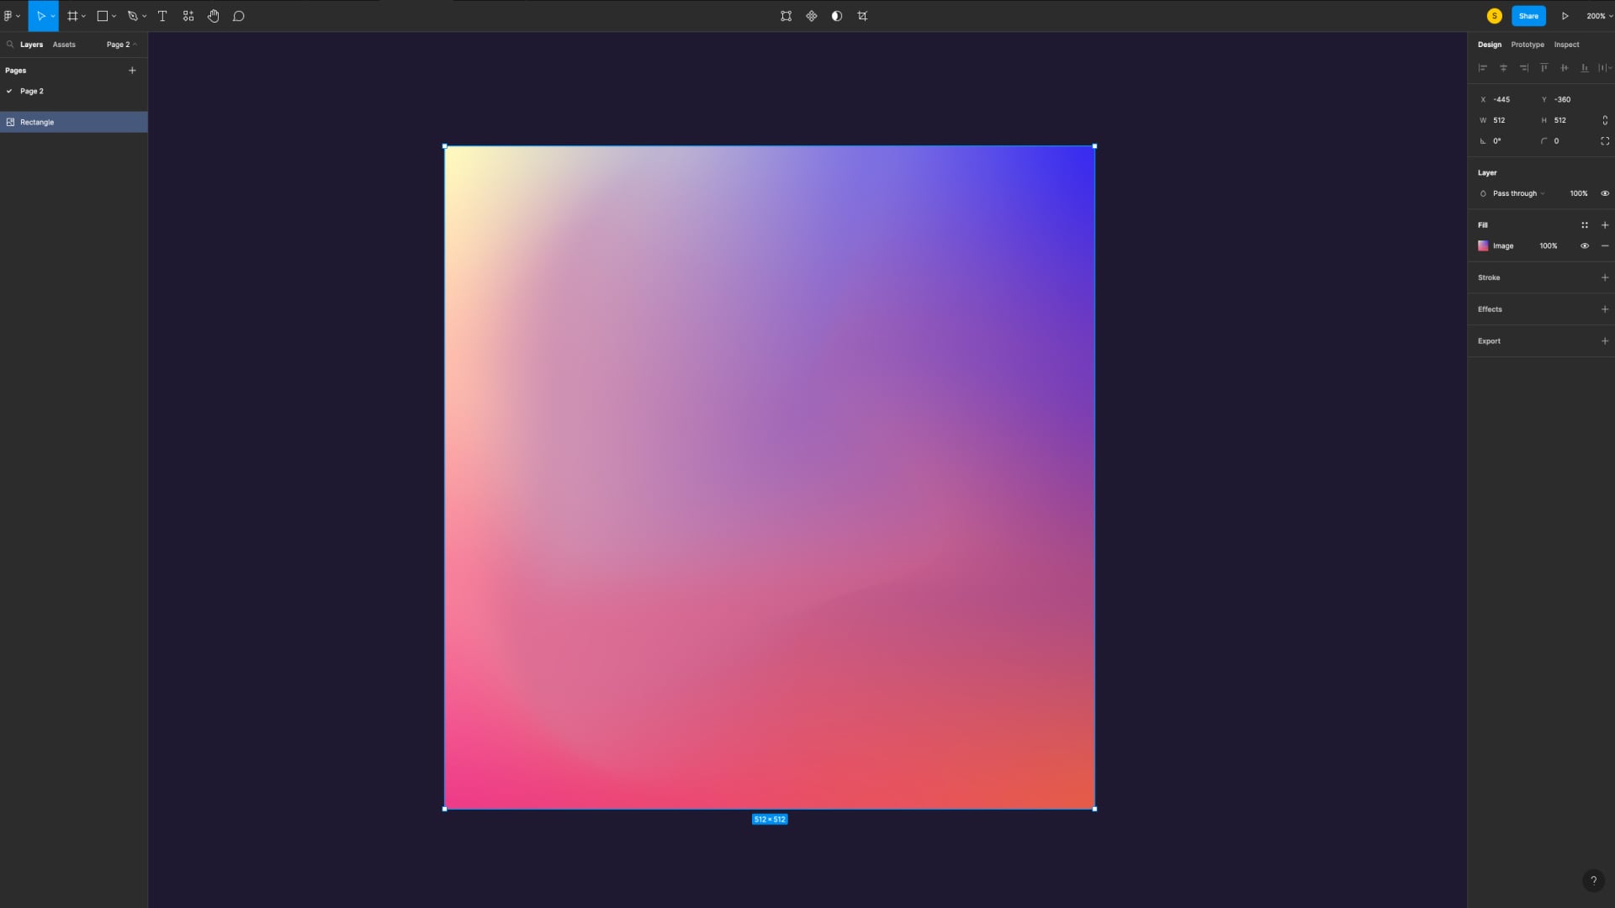Click the Crop image icon

(x=862, y=16)
